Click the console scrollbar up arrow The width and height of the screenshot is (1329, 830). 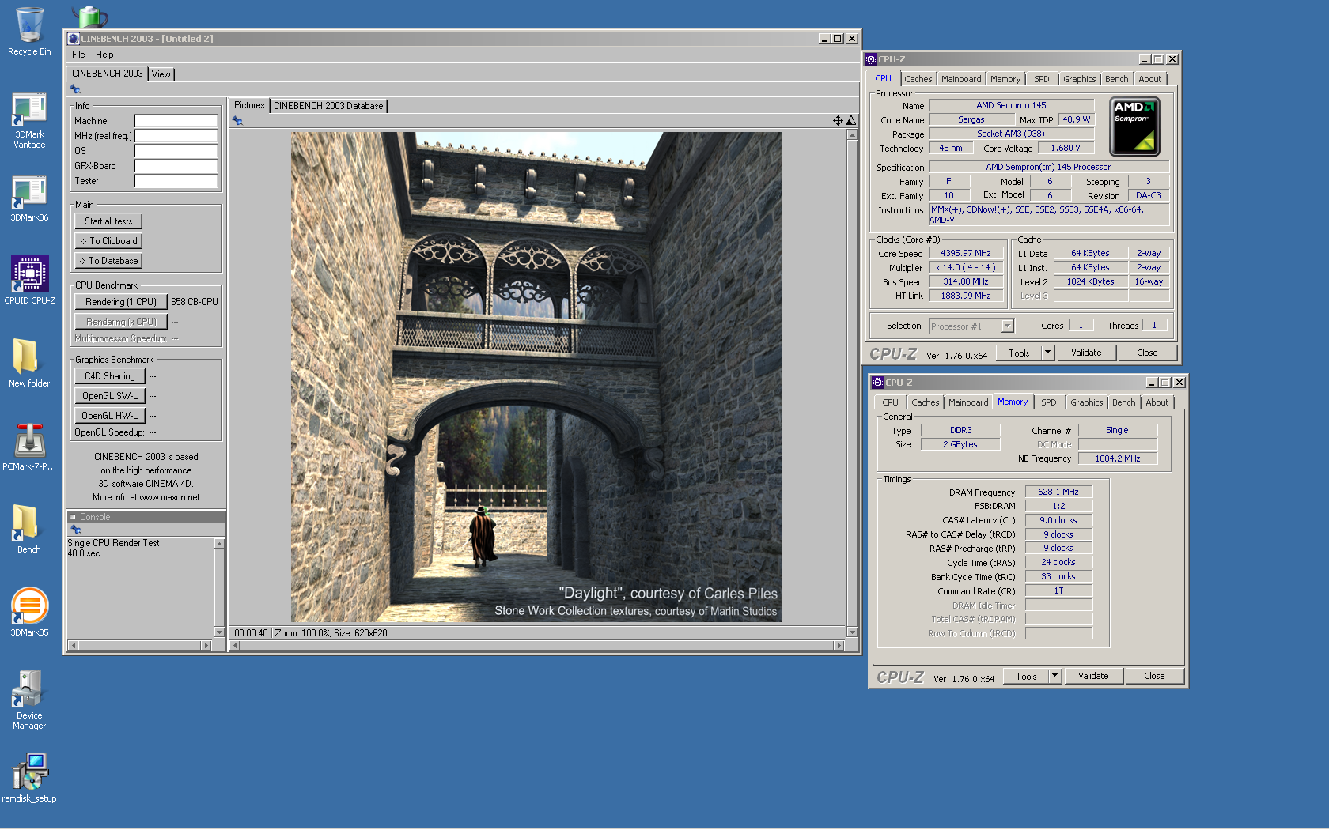tap(219, 543)
